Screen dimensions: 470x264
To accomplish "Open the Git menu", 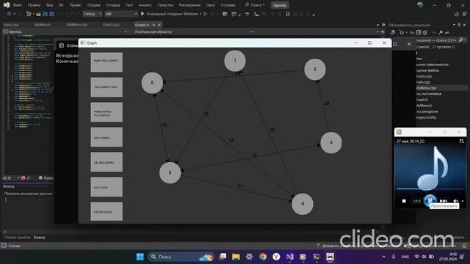I will point(61,5).
